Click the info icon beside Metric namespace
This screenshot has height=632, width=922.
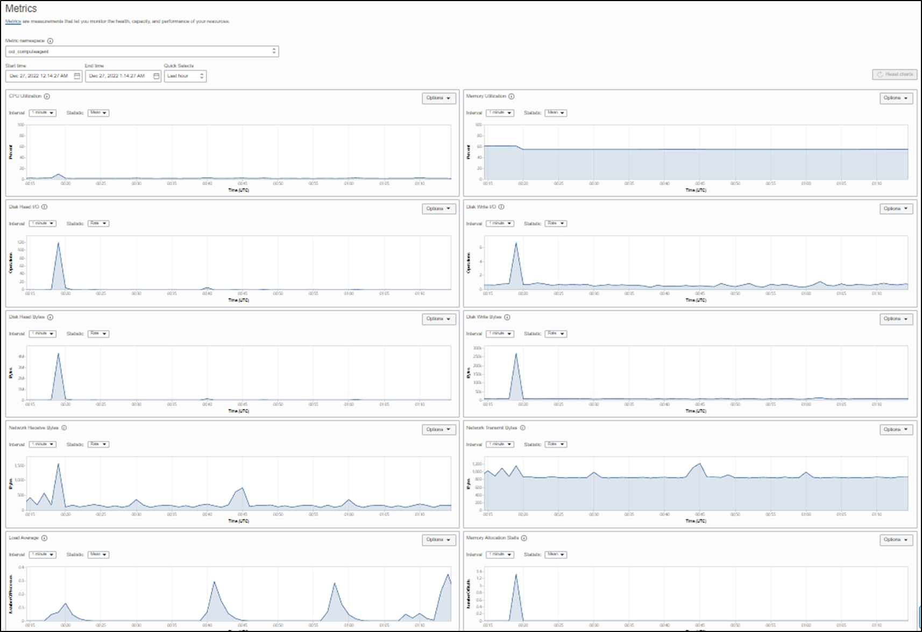coord(50,41)
